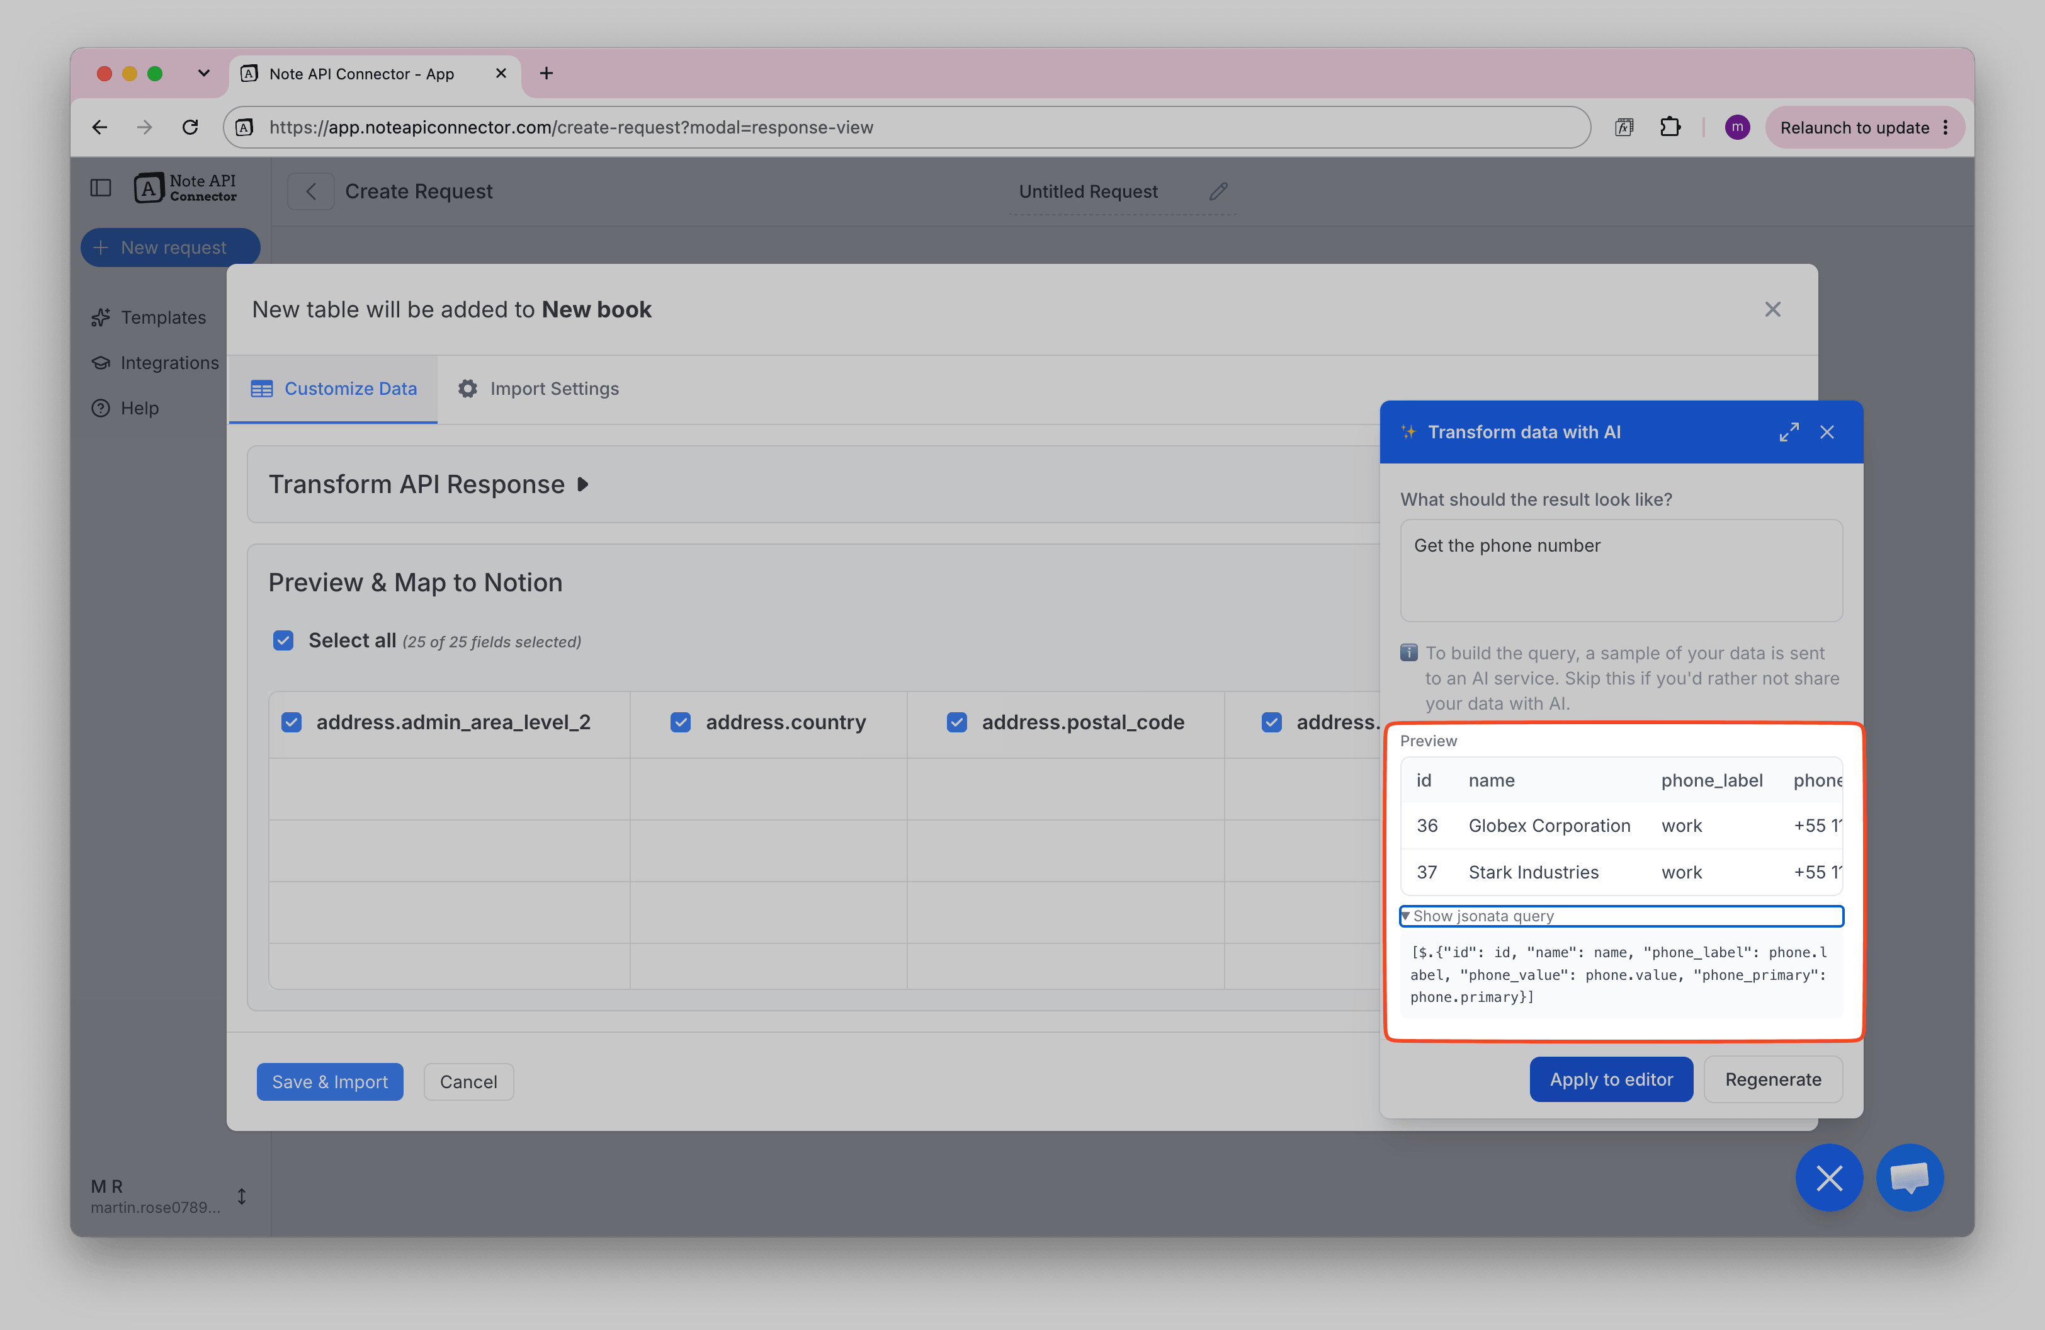Open a new browser tab

tap(547, 73)
